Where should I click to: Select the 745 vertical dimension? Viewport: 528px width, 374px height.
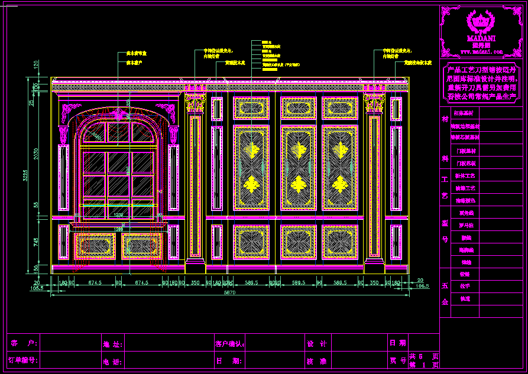pyautogui.click(x=36, y=242)
